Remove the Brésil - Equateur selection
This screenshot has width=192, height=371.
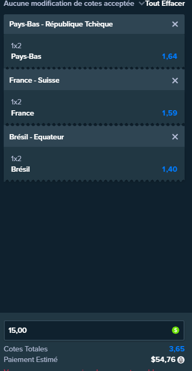[x=175, y=137]
